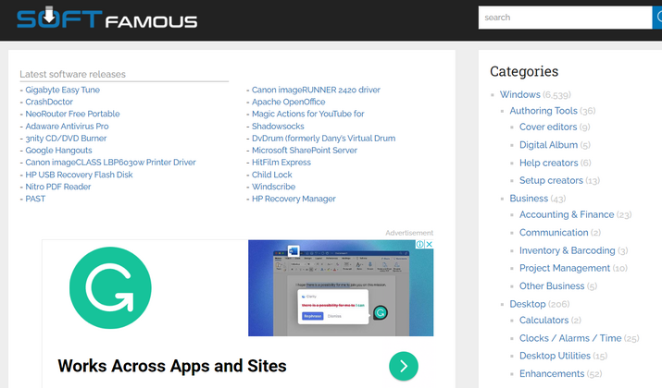Click the Word icon in the ad image
The width and height of the screenshot is (662, 388).
click(x=294, y=251)
